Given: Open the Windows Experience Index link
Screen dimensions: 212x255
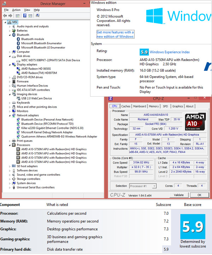Looking at the screenshot, I should tap(170, 52).
